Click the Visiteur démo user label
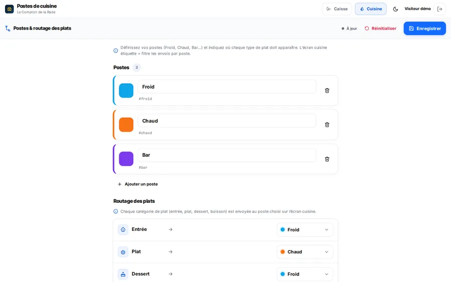451x282 pixels. click(x=417, y=9)
